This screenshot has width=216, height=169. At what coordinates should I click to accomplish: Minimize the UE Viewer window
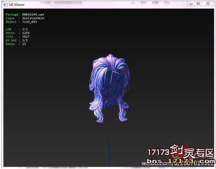click(191, 4)
